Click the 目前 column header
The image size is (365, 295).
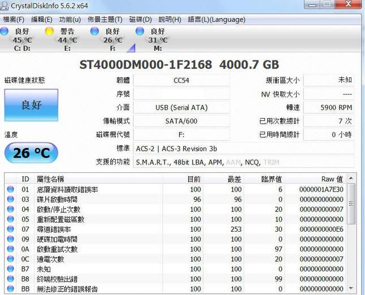pos(182,179)
